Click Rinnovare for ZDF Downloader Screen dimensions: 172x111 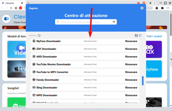tap(131, 49)
